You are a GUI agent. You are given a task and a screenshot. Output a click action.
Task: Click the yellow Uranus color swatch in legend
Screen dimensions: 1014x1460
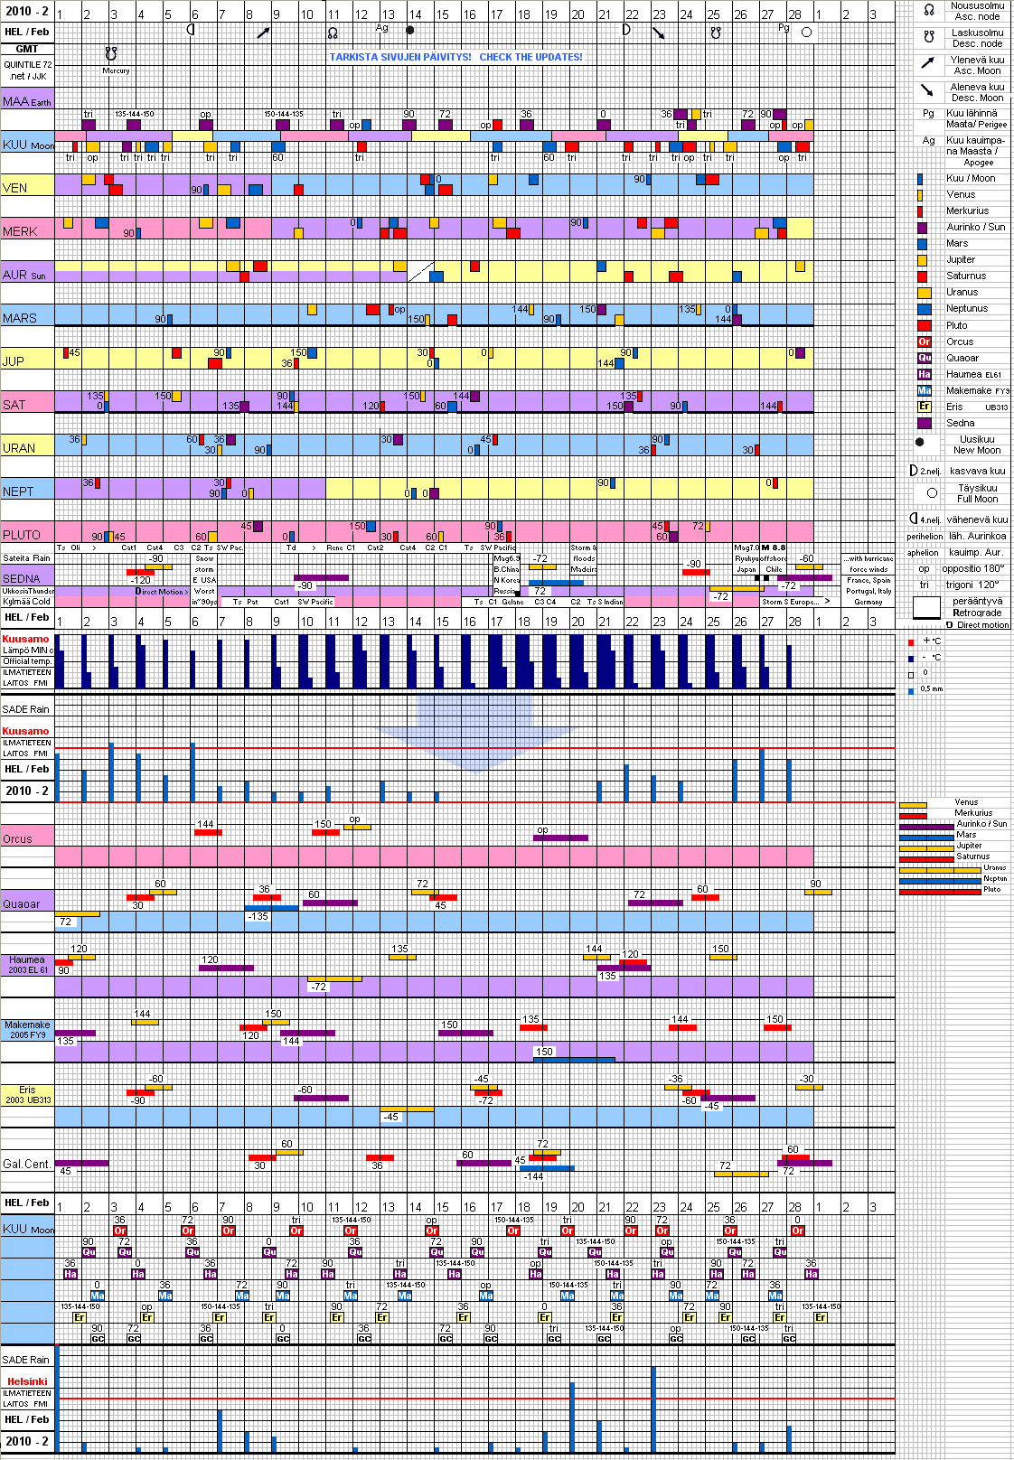coord(924,293)
